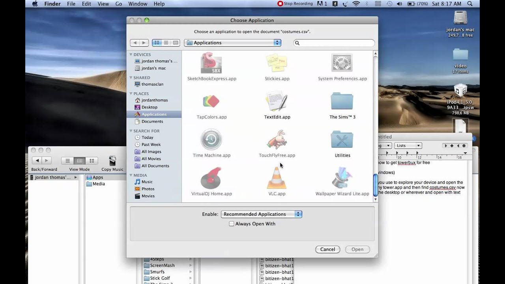Screen dimensions: 505x284
Task: Collapse the DEVICES sidebar section
Action: 131,55
